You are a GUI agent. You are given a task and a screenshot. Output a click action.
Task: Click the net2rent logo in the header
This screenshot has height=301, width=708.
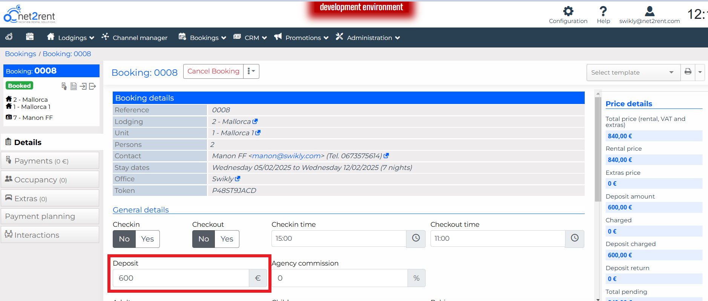click(29, 14)
